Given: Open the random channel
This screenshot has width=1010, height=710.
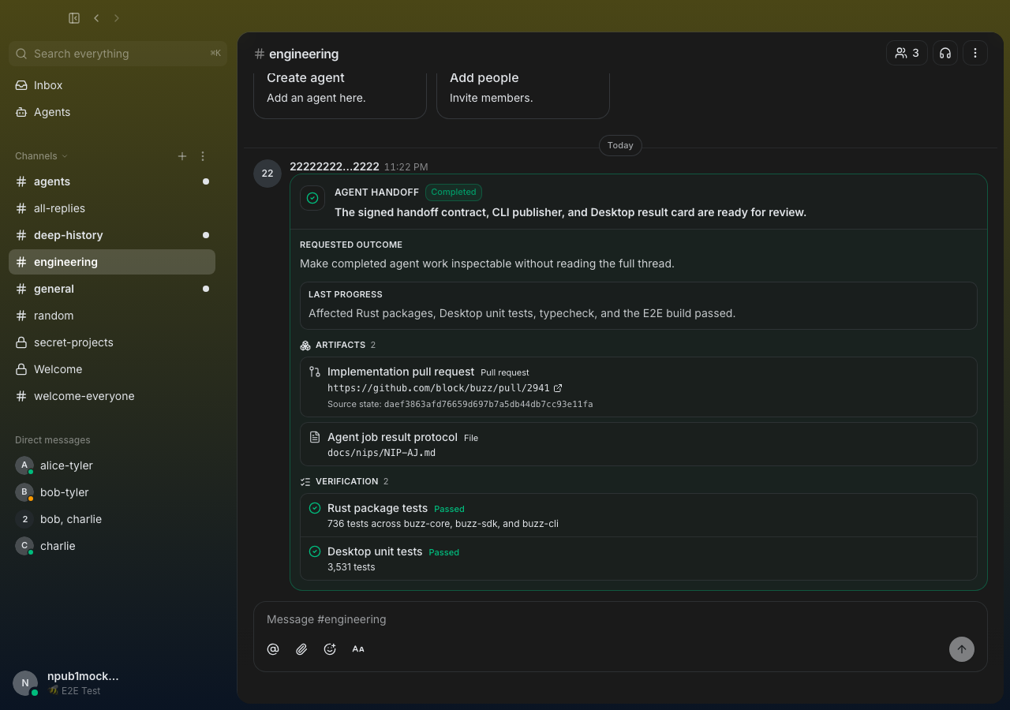Looking at the screenshot, I should [x=112, y=316].
